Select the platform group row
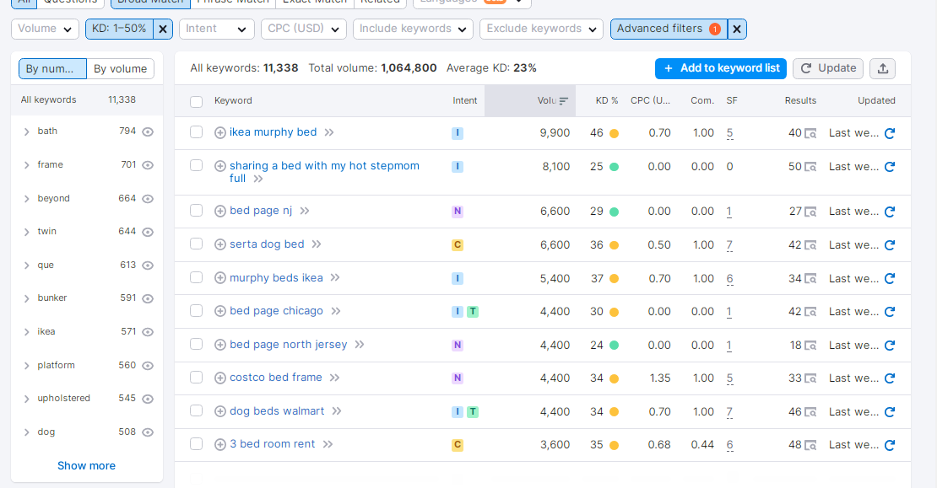This screenshot has width=937, height=488. [87, 365]
